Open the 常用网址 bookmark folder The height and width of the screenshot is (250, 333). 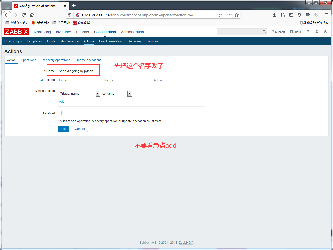click(x=61, y=23)
